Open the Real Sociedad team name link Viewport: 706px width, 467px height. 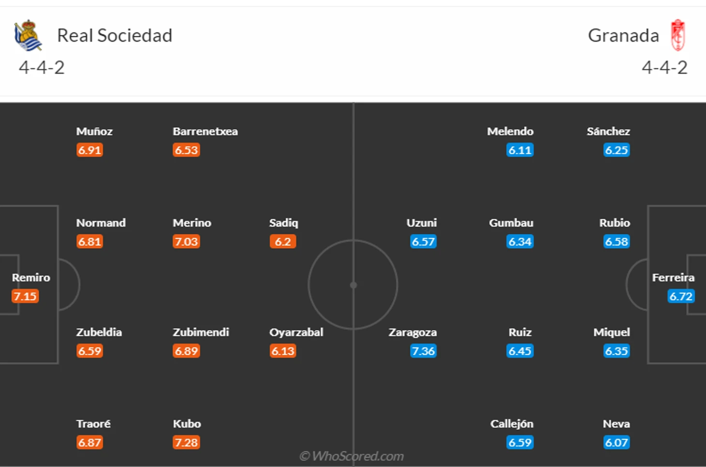tap(115, 35)
